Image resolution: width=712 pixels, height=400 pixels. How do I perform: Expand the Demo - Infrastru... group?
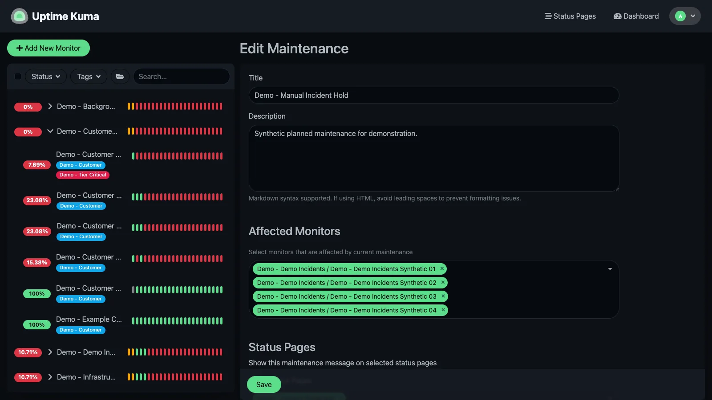pos(50,377)
